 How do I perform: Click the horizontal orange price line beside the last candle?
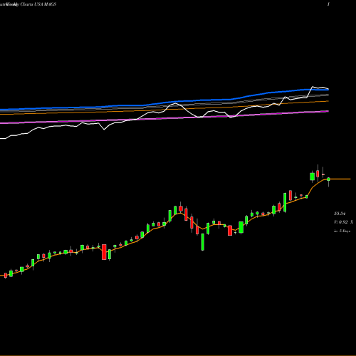pos(340,179)
